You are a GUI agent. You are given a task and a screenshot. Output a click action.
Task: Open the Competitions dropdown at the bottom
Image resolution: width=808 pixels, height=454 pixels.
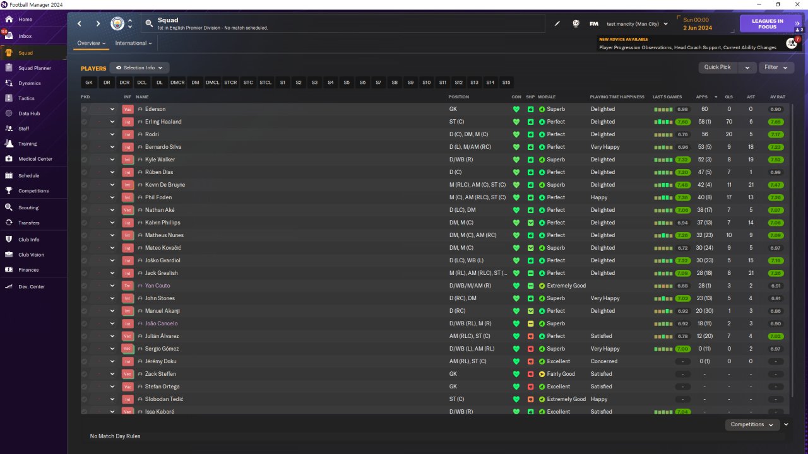752,425
